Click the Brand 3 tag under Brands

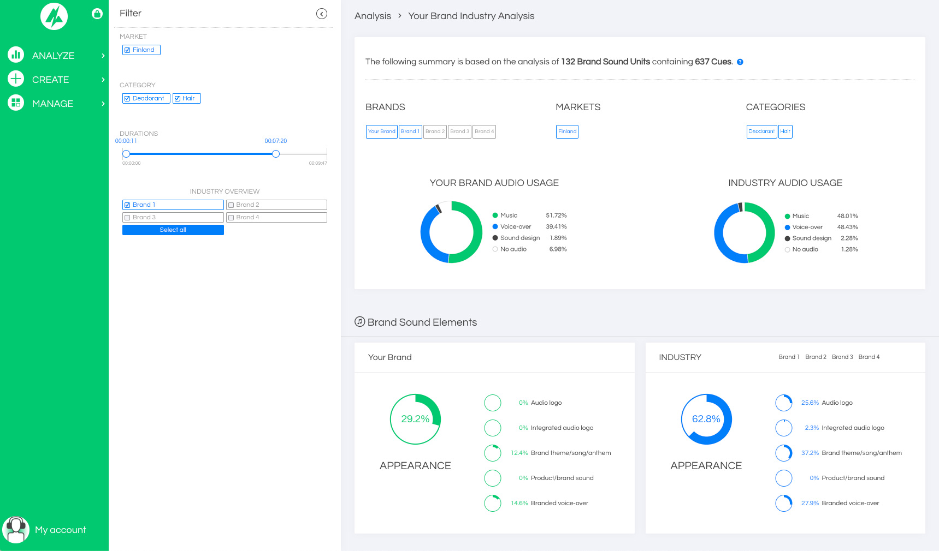click(x=459, y=131)
